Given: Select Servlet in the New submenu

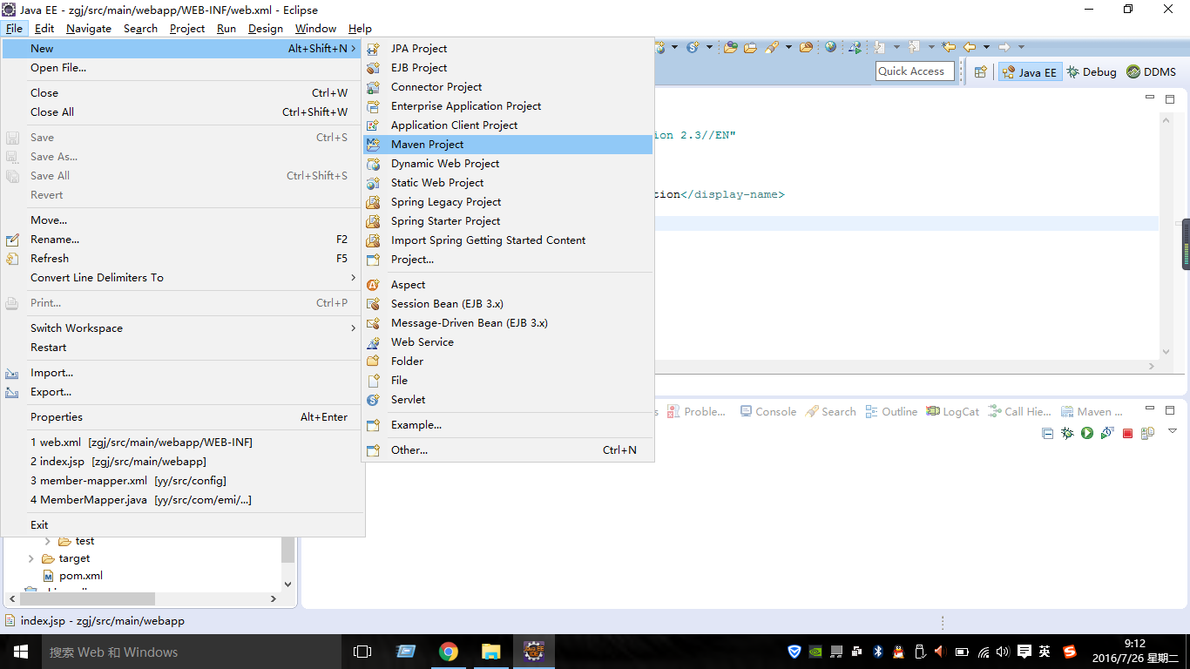Looking at the screenshot, I should tap(507, 400).
